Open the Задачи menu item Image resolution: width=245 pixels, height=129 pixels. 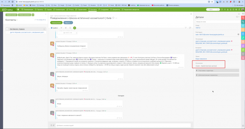pyautogui.click(x=48, y=10)
